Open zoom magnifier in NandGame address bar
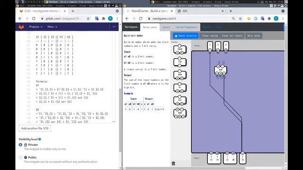 coord(233,18)
